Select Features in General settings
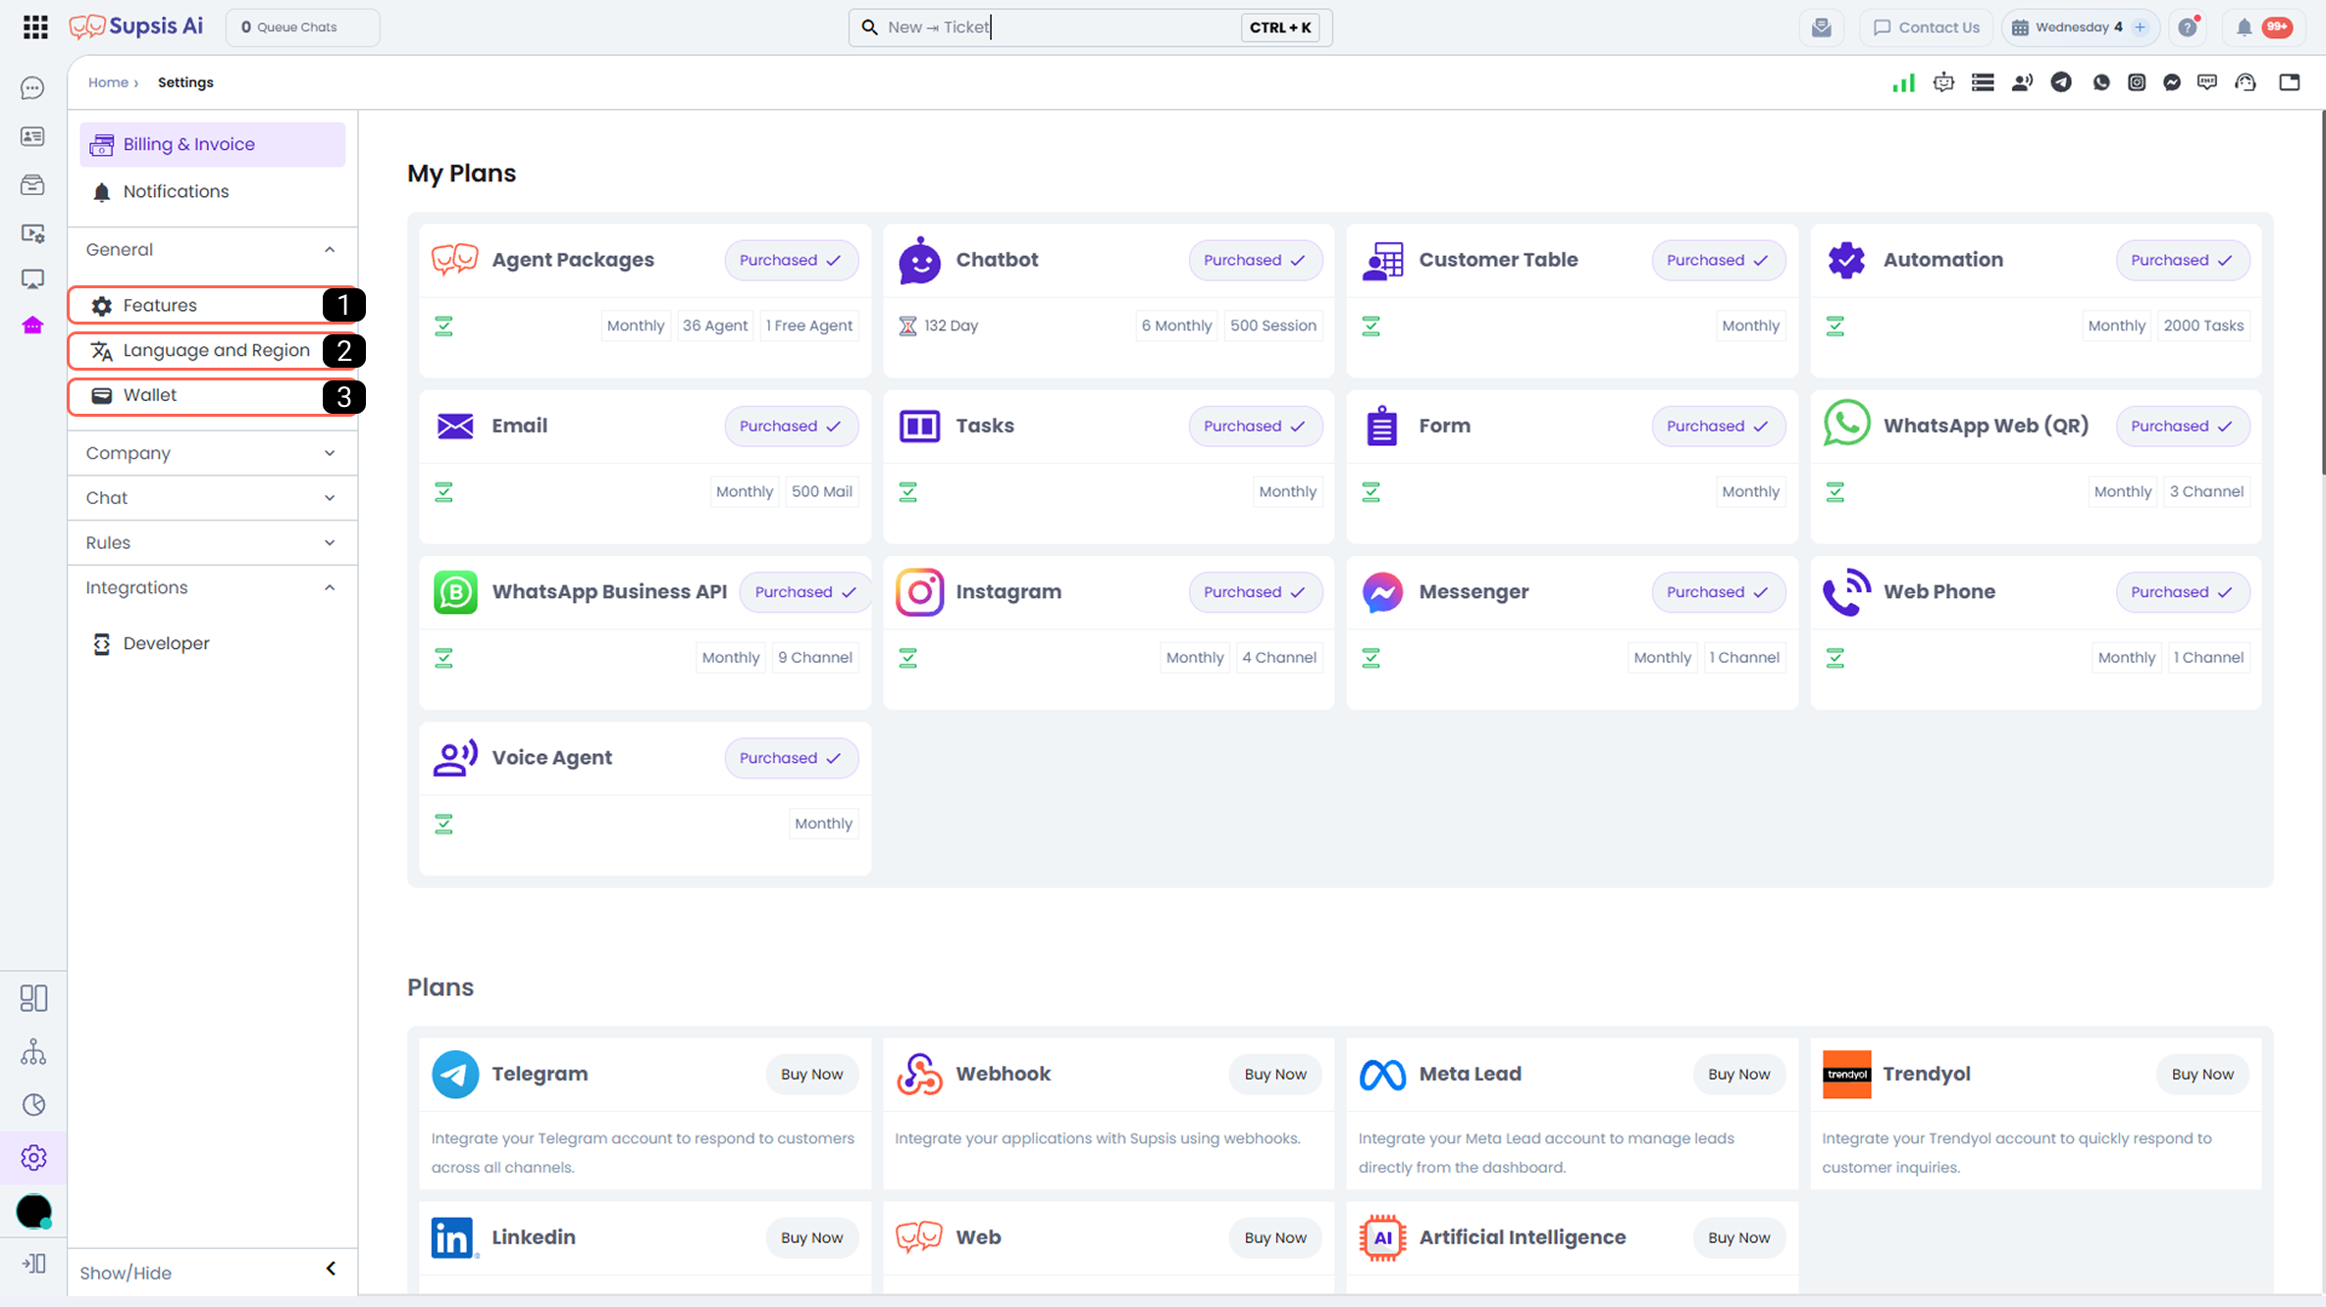This screenshot has height=1307, width=2326. point(213,305)
